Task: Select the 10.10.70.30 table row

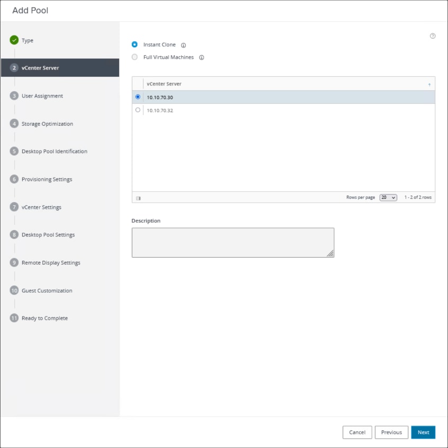Action: [286, 98]
